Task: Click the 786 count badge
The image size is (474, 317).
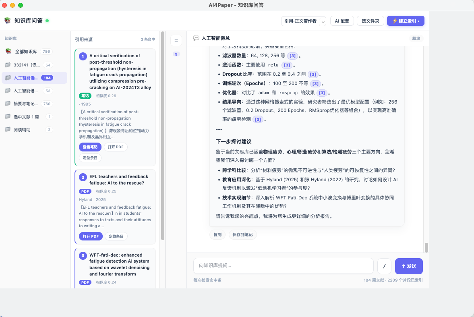Action: pyautogui.click(x=46, y=52)
